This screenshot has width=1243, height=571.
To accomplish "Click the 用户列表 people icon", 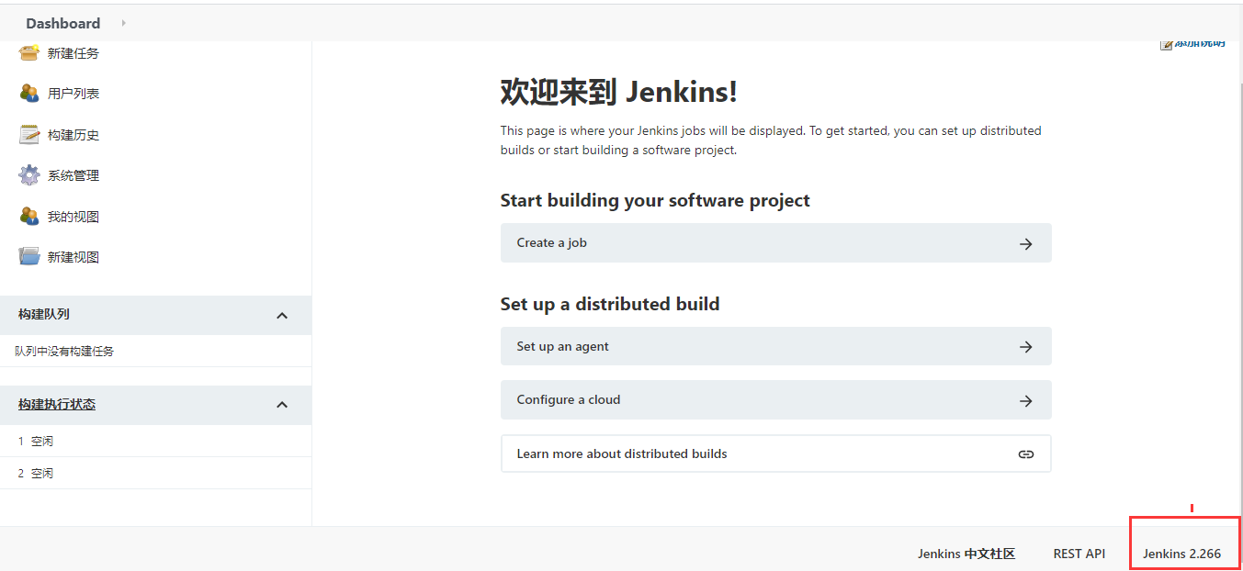I will (x=29, y=93).
